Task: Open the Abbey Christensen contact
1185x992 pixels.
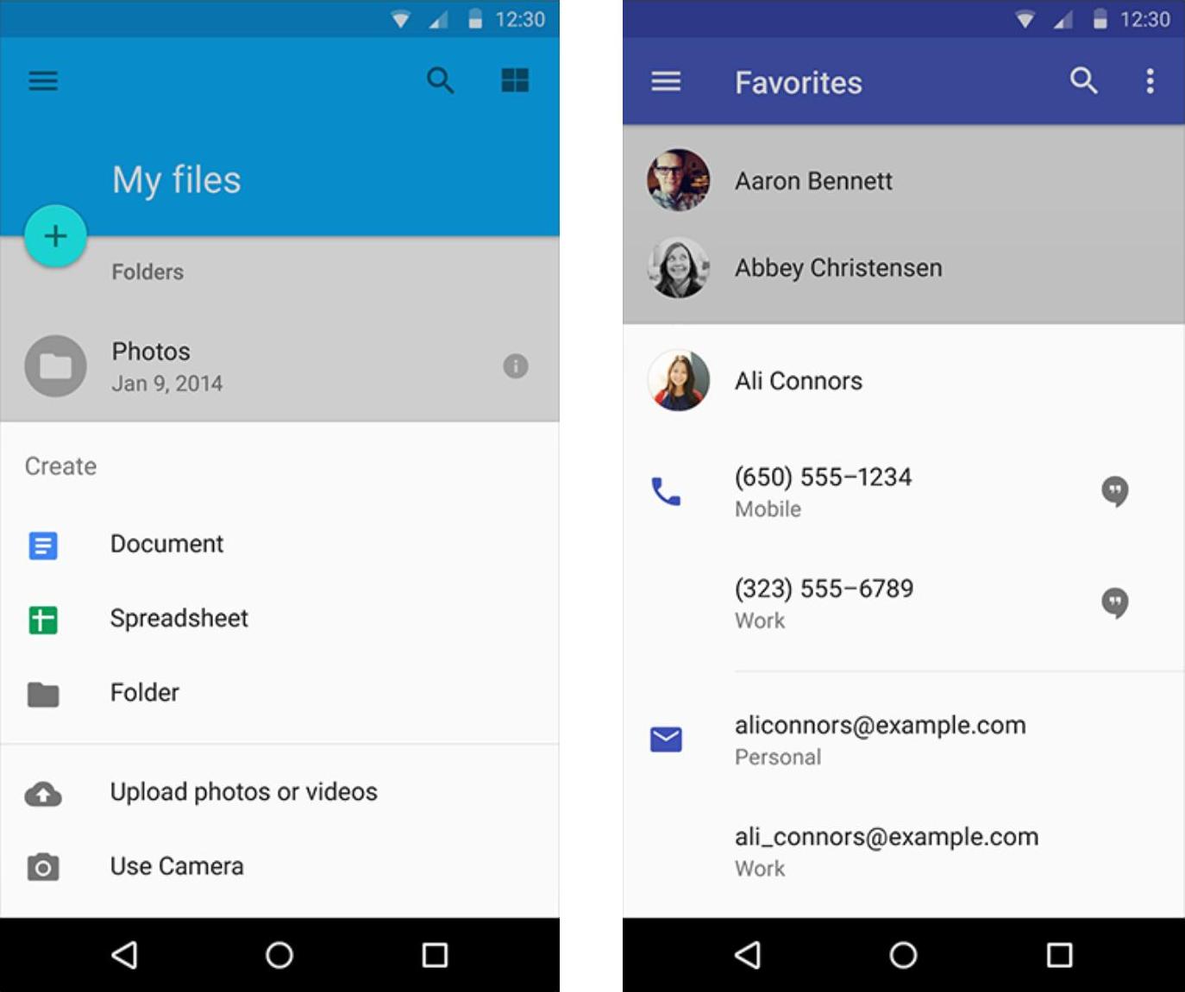Action: click(x=837, y=268)
